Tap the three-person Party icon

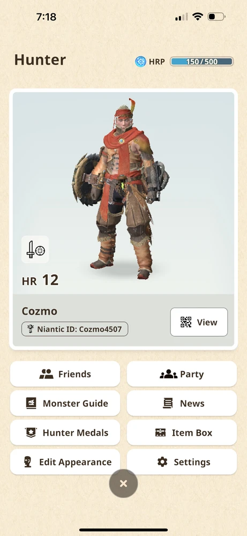coord(168,374)
